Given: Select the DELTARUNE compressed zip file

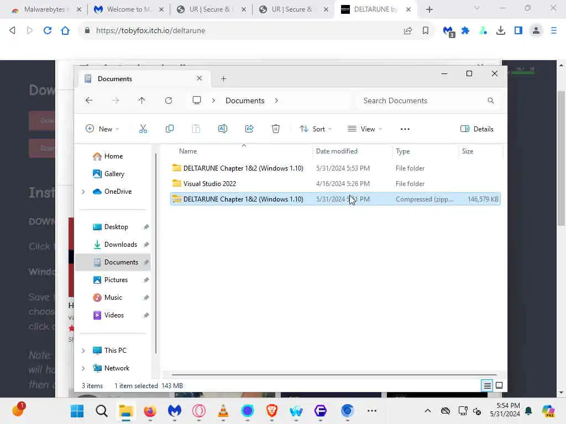Looking at the screenshot, I should [x=335, y=199].
